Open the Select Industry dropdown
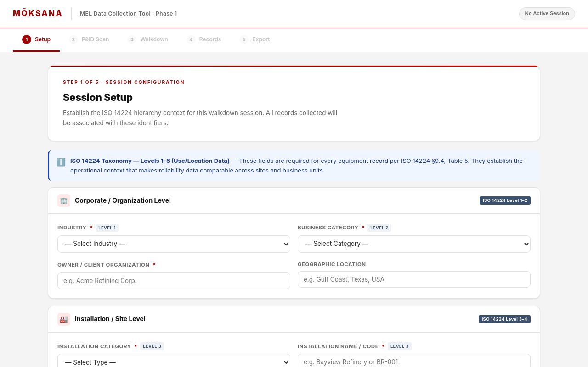Screen dimensions: 588x367 pyautogui.click(x=174, y=244)
